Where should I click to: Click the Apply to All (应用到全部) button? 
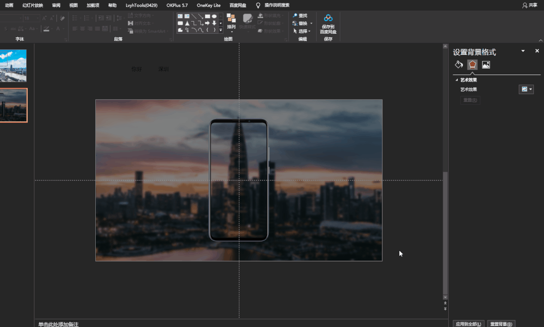[x=468, y=323]
